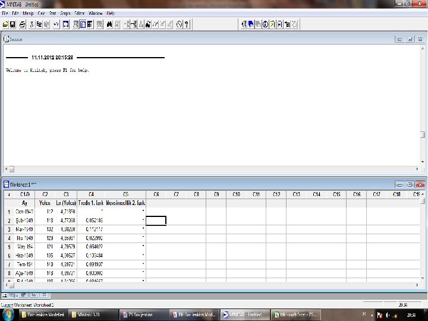Select row 4 header in worksheet

(9, 238)
